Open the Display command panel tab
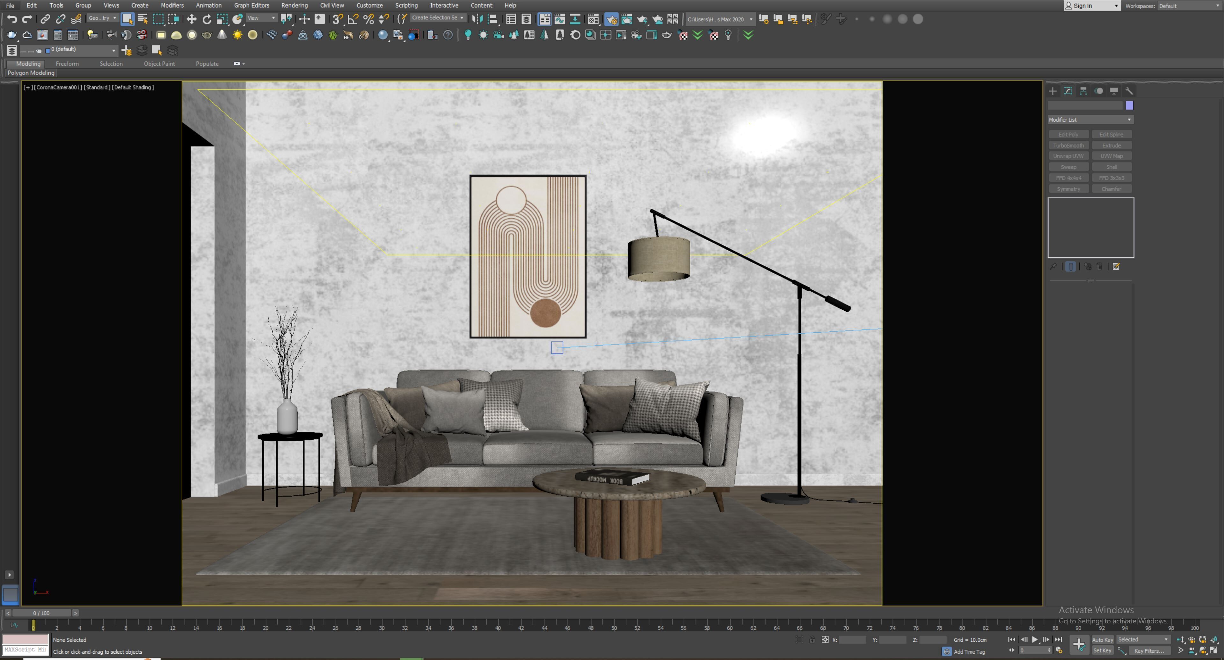Screen dimensions: 1224x660 tap(1114, 91)
